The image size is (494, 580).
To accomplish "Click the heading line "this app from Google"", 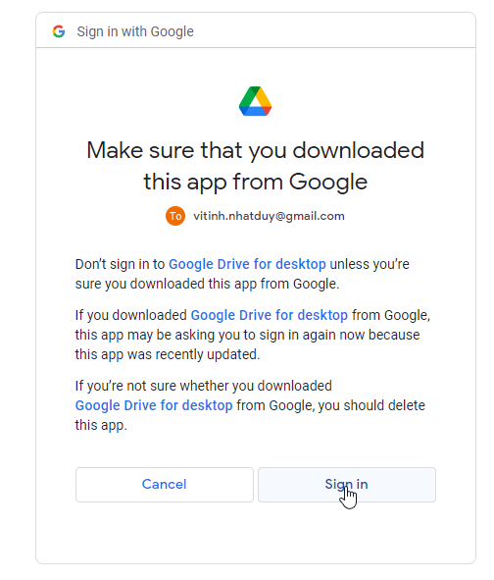I will (x=255, y=182).
